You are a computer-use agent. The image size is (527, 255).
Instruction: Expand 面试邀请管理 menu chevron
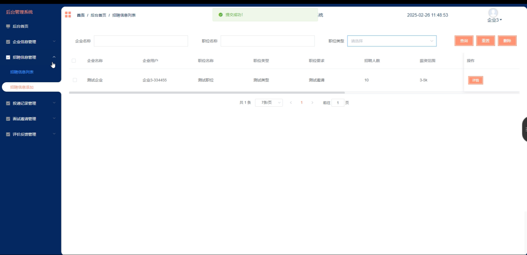[x=54, y=118]
